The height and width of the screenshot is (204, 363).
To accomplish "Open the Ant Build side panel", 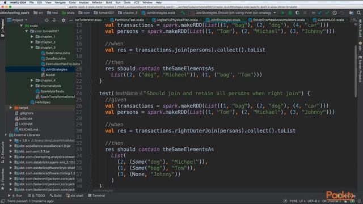I will coord(360,28).
